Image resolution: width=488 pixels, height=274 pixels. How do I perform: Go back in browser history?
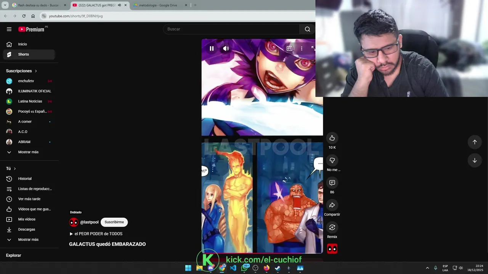(5, 16)
